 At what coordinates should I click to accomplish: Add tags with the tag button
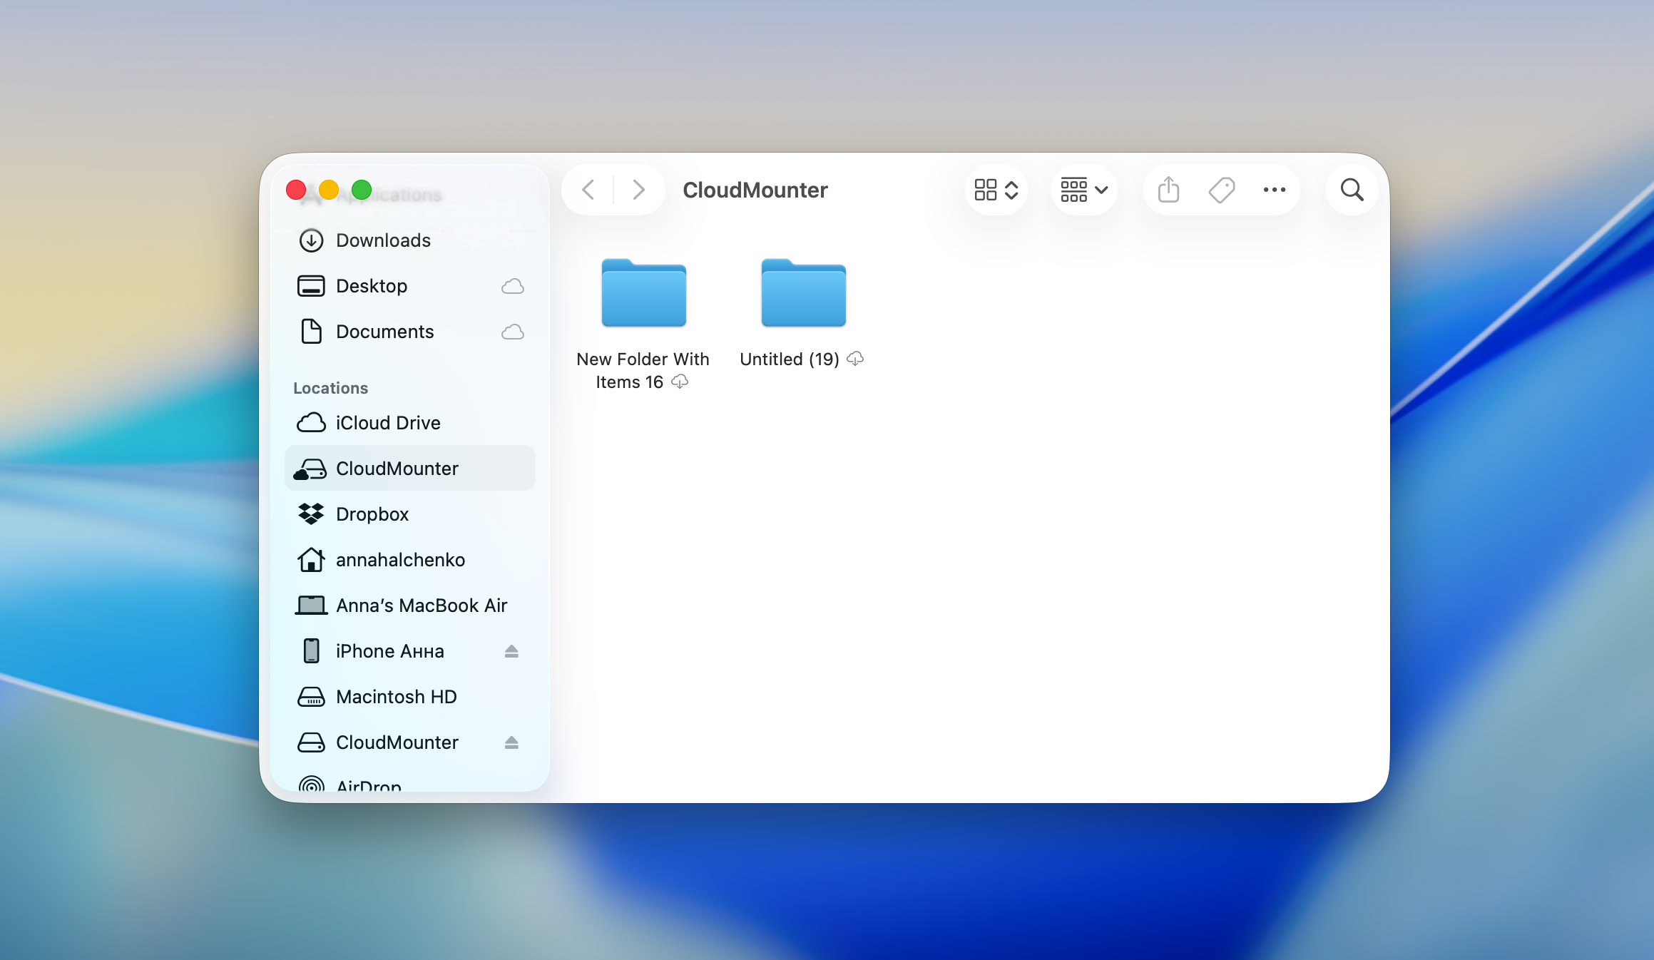pyautogui.click(x=1220, y=190)
